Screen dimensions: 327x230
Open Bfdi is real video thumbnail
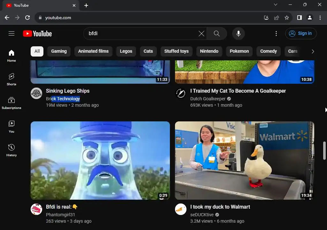(100, 160)
